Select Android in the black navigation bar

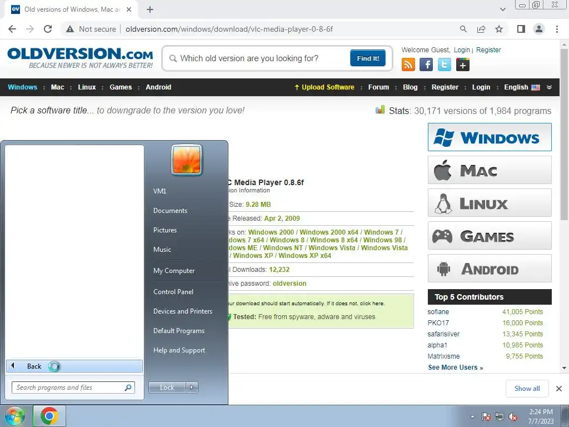pyautogui.click(x=158, y=87)
